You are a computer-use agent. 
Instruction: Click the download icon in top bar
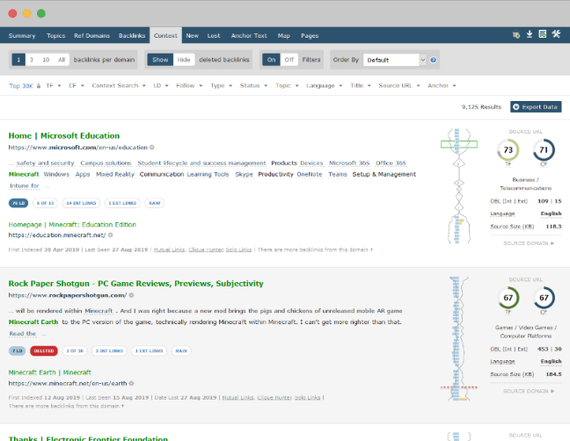(x=530, y=34)
